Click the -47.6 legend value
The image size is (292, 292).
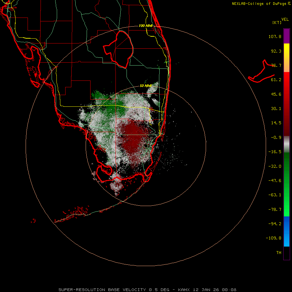[x=275, y=181]
